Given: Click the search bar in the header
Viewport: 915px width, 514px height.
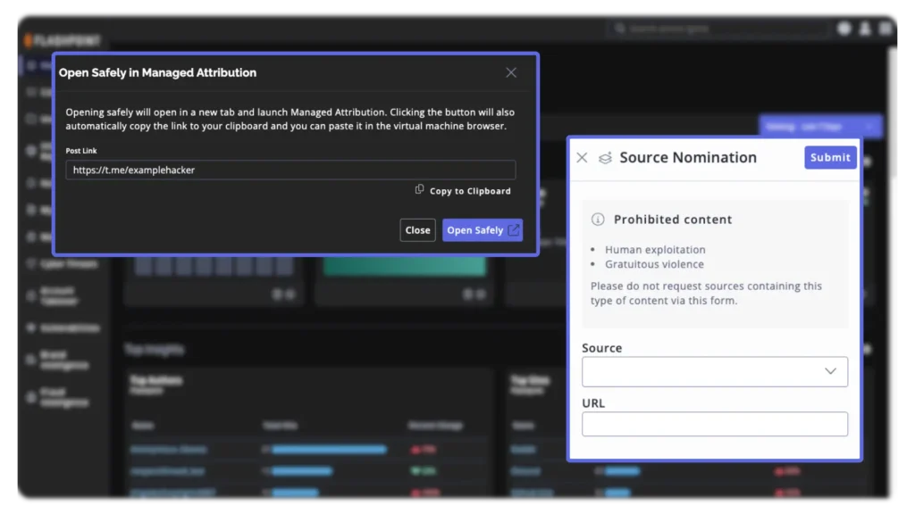Looking at the screenshot, I should pos(719,29).
